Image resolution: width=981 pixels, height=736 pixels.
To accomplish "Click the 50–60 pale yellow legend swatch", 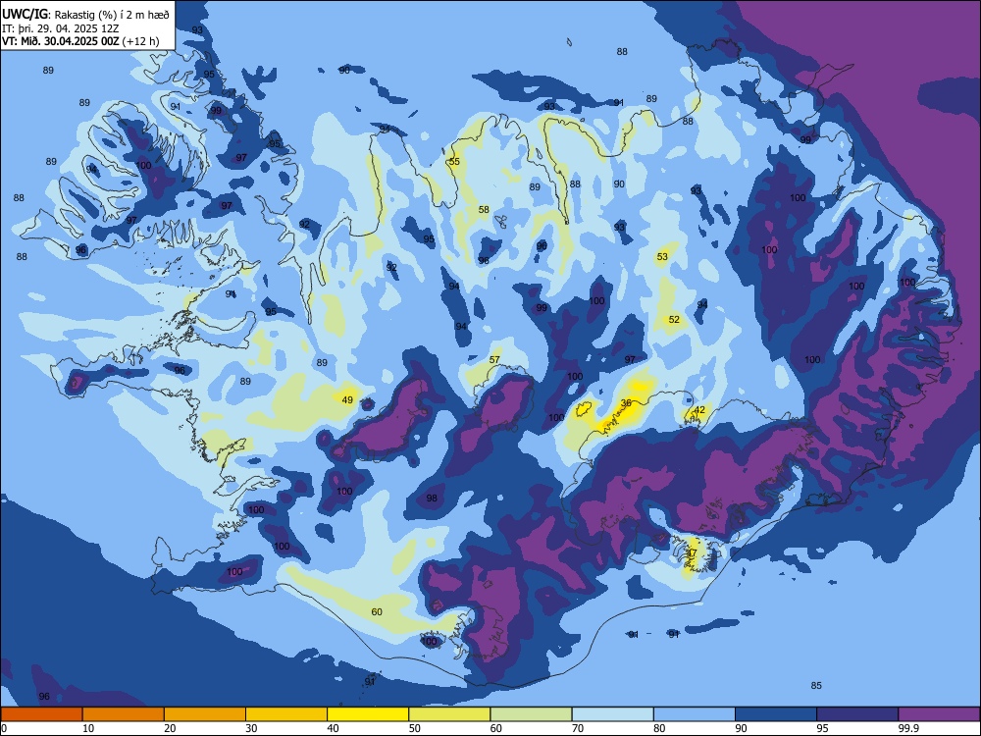I will click(x=449, y=714).
